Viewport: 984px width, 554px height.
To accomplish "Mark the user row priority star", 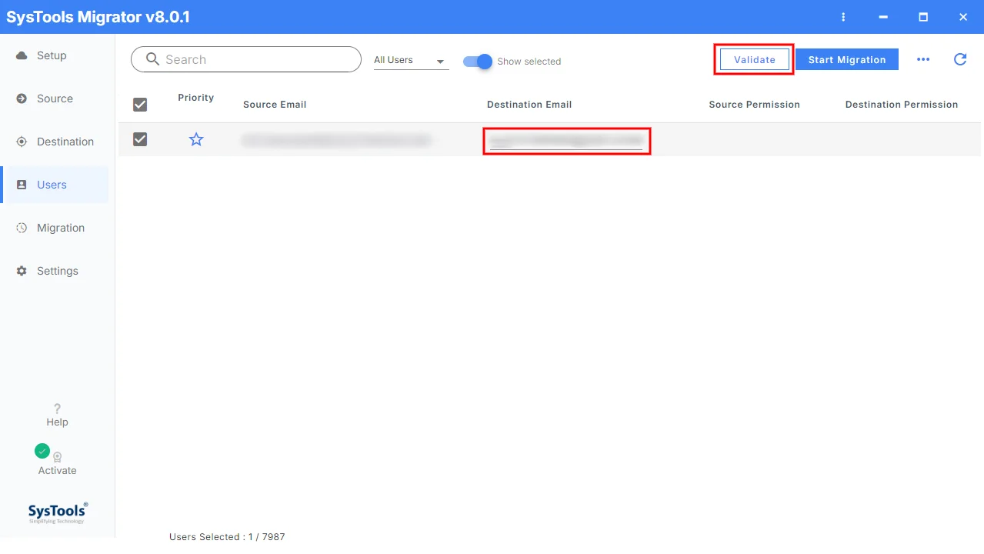I will pos(196,139).
